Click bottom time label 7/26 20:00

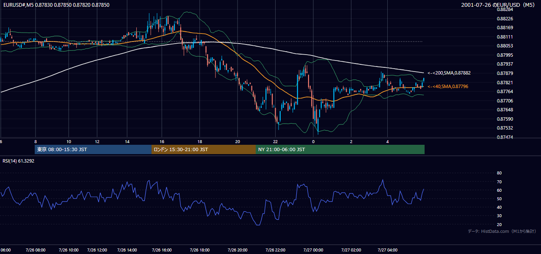tap(237, 250)
